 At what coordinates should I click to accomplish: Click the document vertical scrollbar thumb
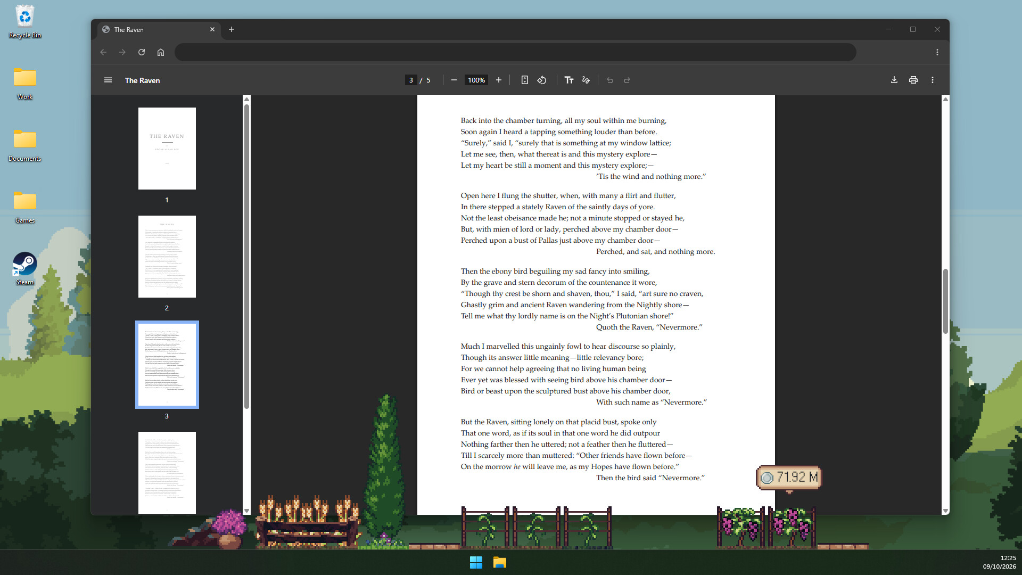(945, 301)
